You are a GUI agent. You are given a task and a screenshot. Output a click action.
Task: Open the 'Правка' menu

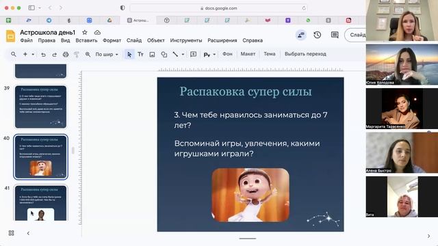[47, 40]
